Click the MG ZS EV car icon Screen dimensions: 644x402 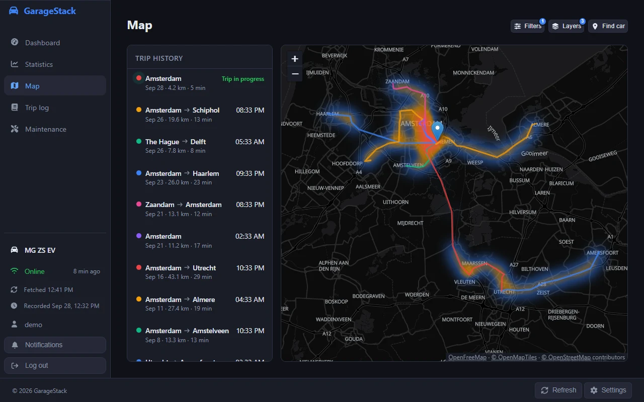pyautogui.click(x=14, y=250)
